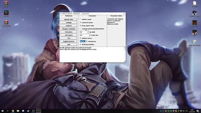This screenshot has width=201, height=113.
Task: Open Google Chrome from the taskbar
Action: pos(13,111)
